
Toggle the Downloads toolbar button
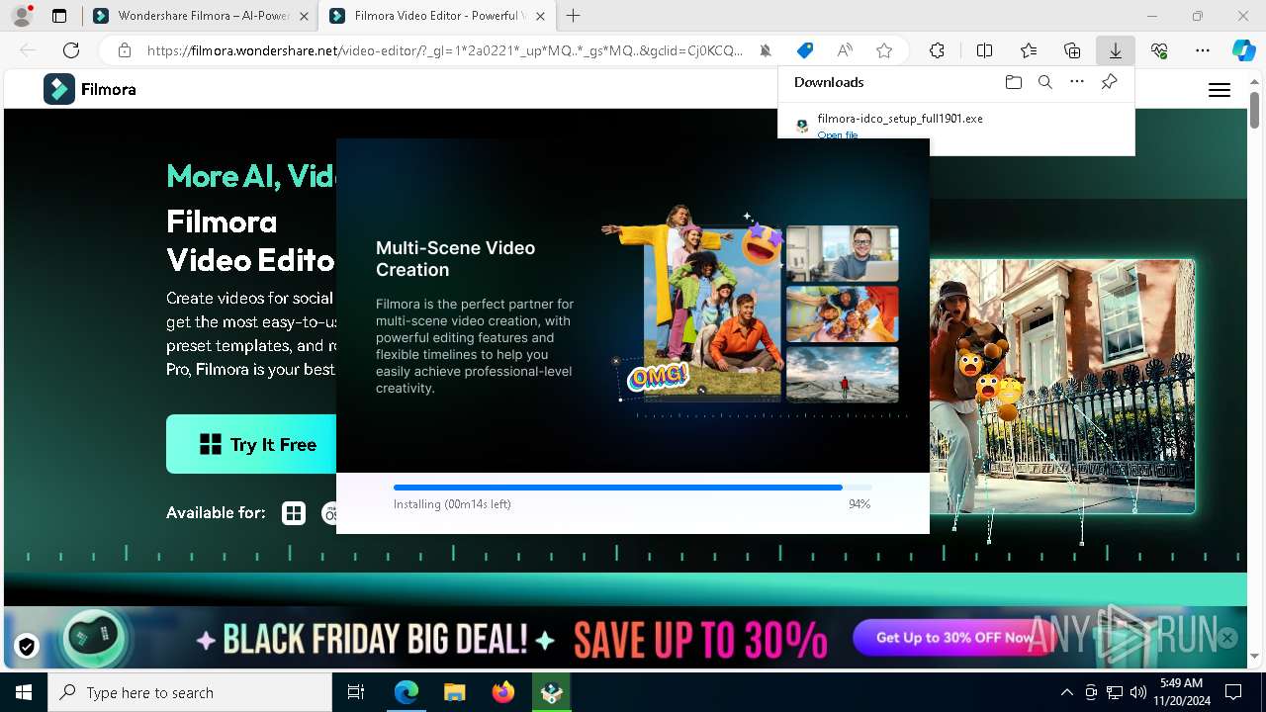tap(1116, 50)
